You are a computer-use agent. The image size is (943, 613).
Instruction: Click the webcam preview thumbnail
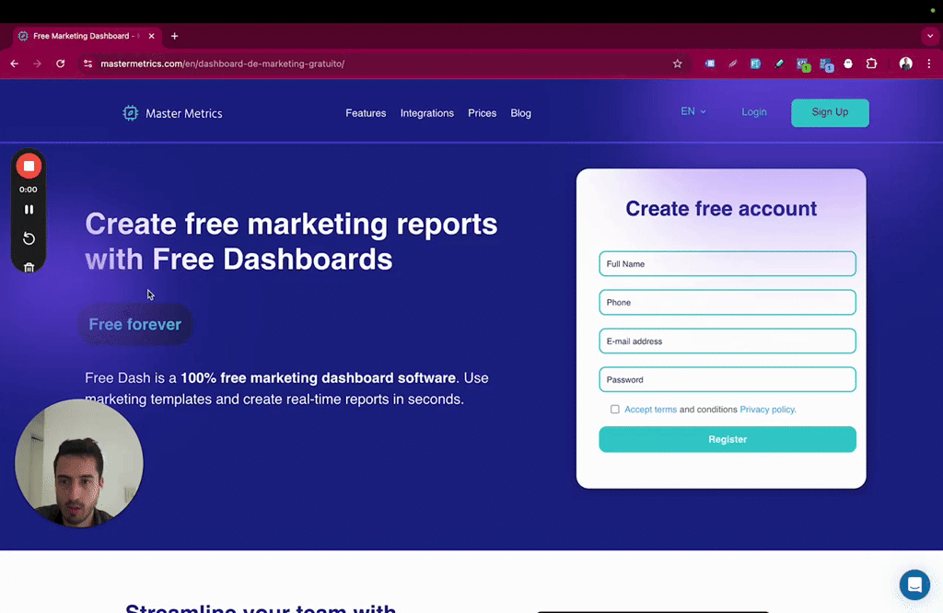(78, 463)
